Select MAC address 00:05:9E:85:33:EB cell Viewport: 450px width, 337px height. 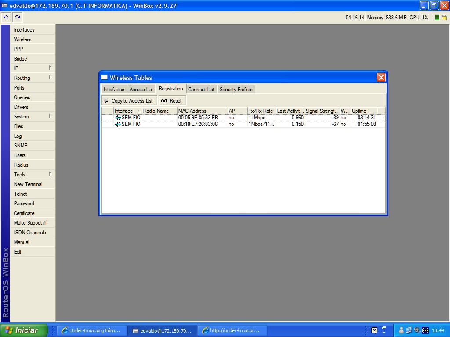(x=198, y=118)
